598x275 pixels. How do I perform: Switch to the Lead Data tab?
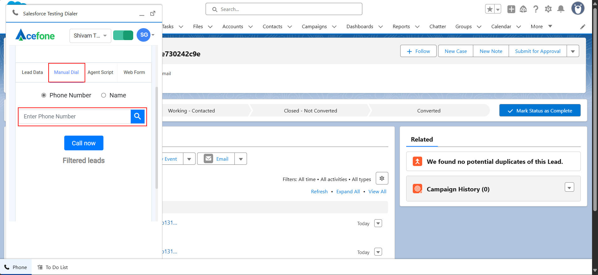(x=32, y=72)
